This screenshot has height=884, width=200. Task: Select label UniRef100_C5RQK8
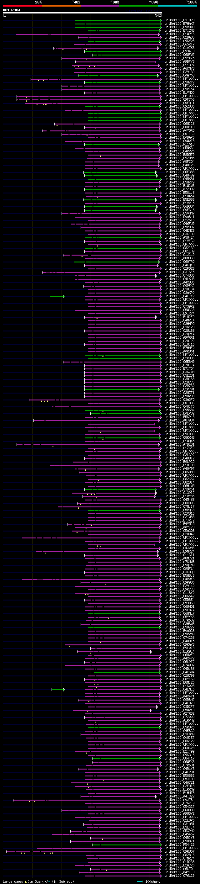pyautogui.click(x=179, y=510)
